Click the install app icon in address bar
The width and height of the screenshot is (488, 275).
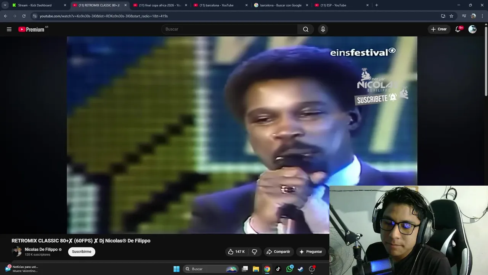[443, 16]
